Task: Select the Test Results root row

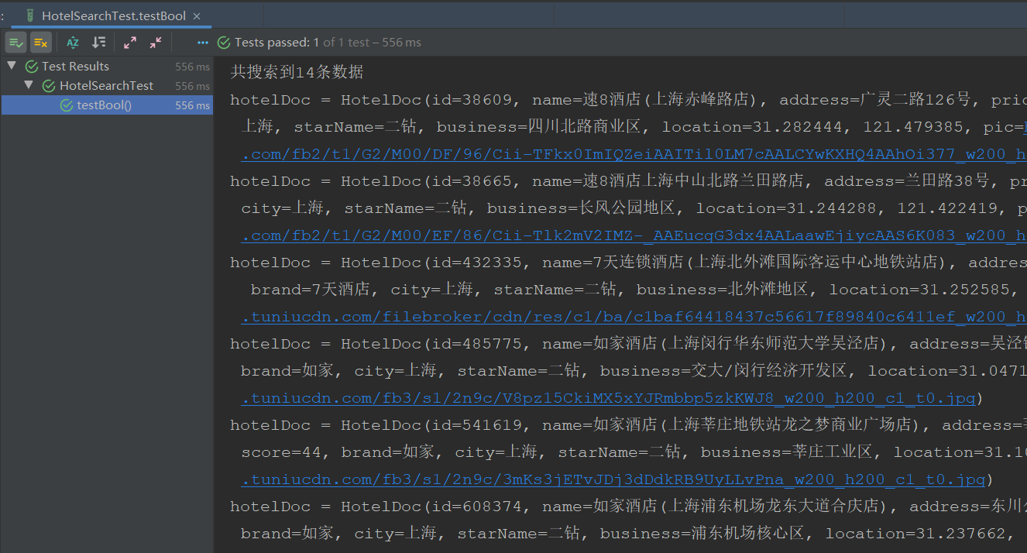Action: point(107,66)
